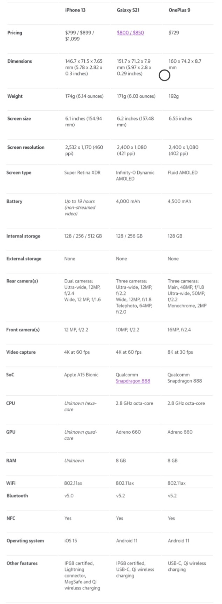Click the Screen resolution row label
The image size is (222, 604).
[x=26, y=147]
